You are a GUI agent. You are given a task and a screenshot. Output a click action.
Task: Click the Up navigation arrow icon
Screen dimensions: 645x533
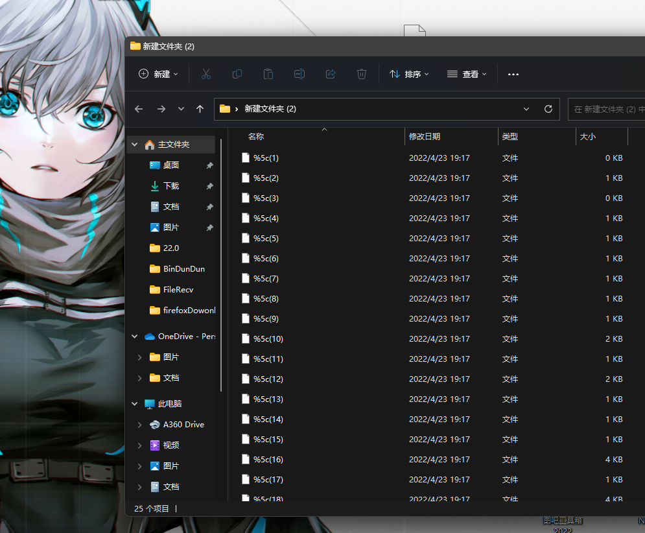(200, 109)
